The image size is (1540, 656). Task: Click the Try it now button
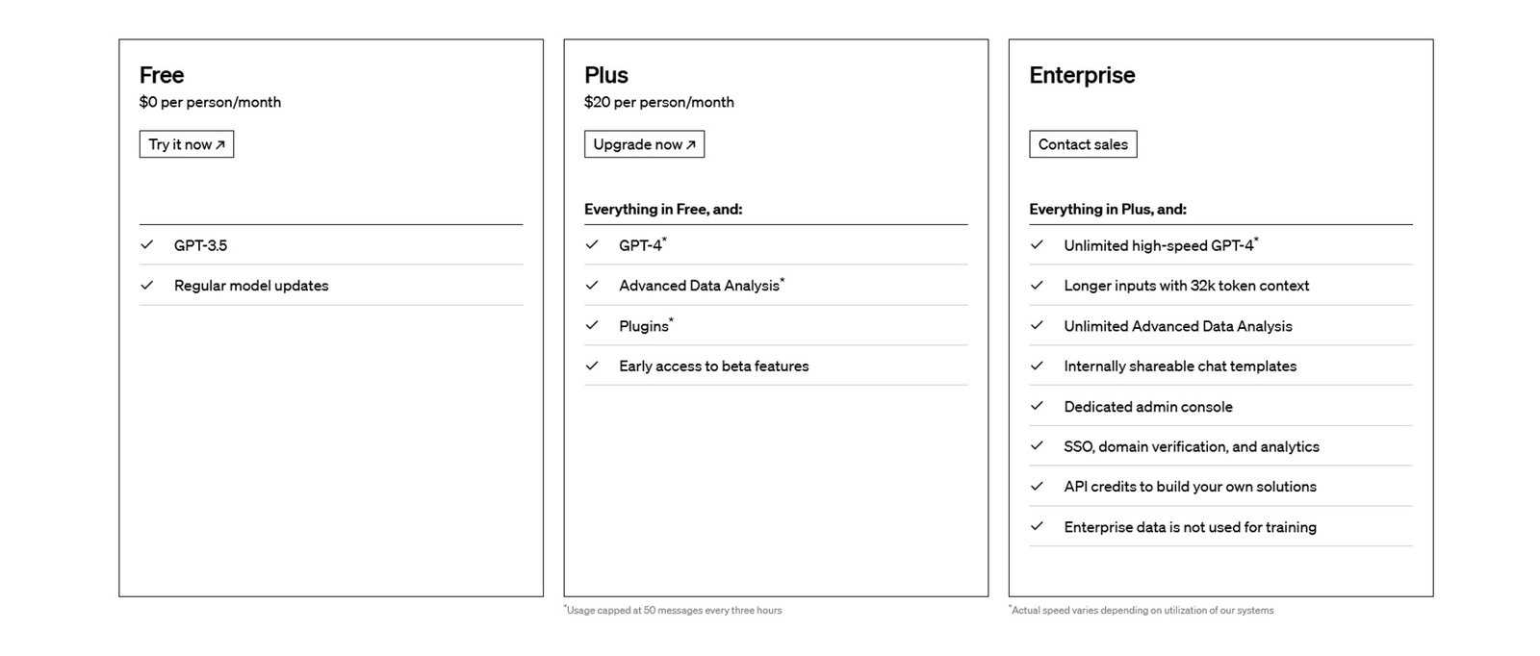tap(187, 144)
